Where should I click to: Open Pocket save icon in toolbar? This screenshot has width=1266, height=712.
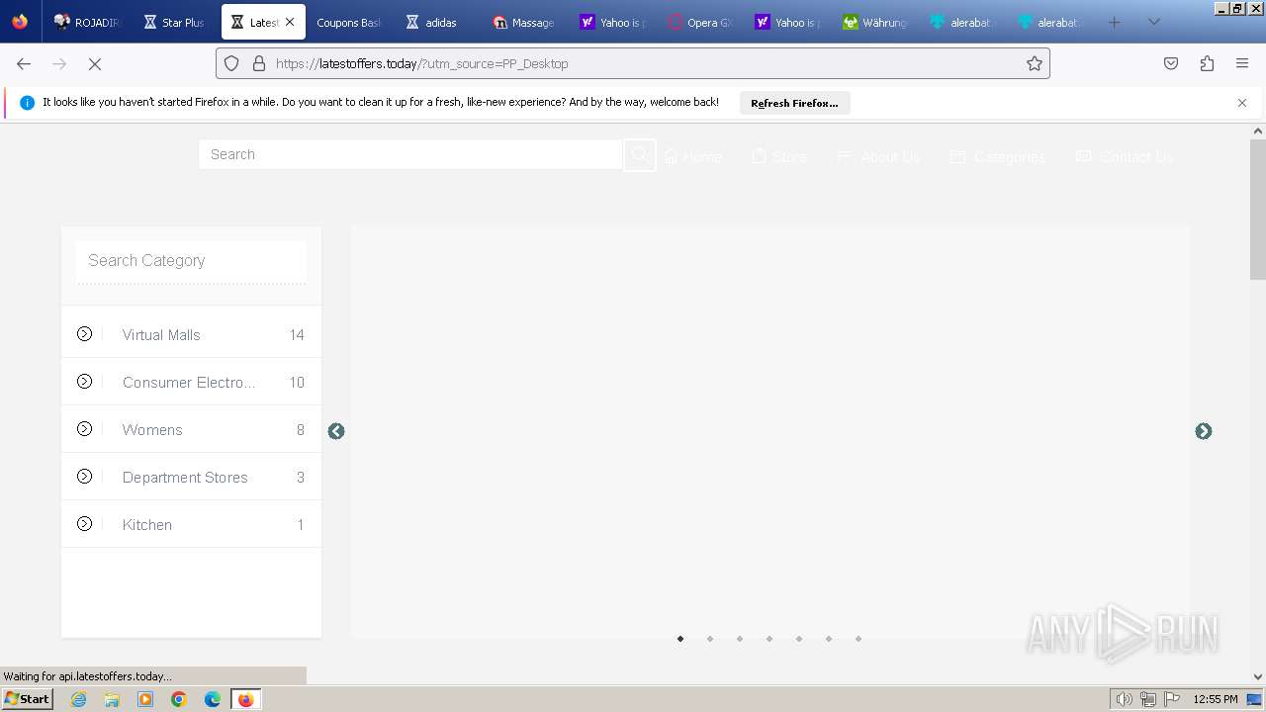pyautogui.click(x=1171, y=63)
